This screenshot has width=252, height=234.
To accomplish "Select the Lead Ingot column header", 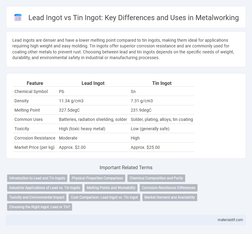I will coord(93,83).
